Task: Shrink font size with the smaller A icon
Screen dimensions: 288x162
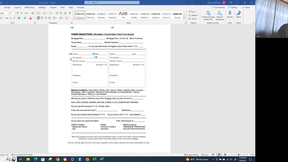Action: [x=21, y=13]
